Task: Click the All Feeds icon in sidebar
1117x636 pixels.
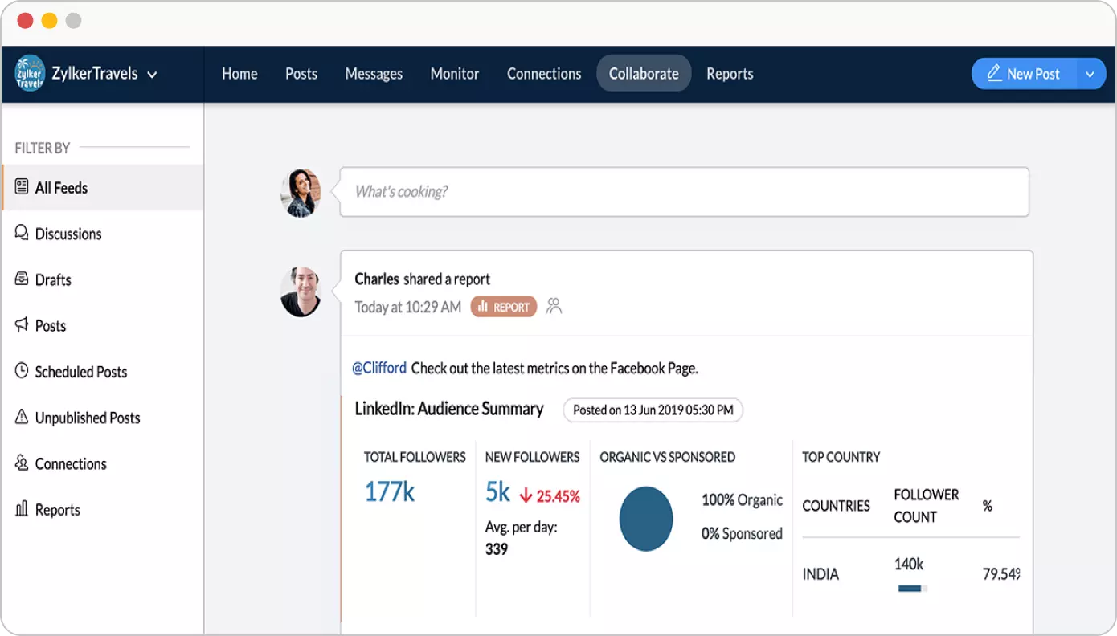Action: click(x=22, y=187)
